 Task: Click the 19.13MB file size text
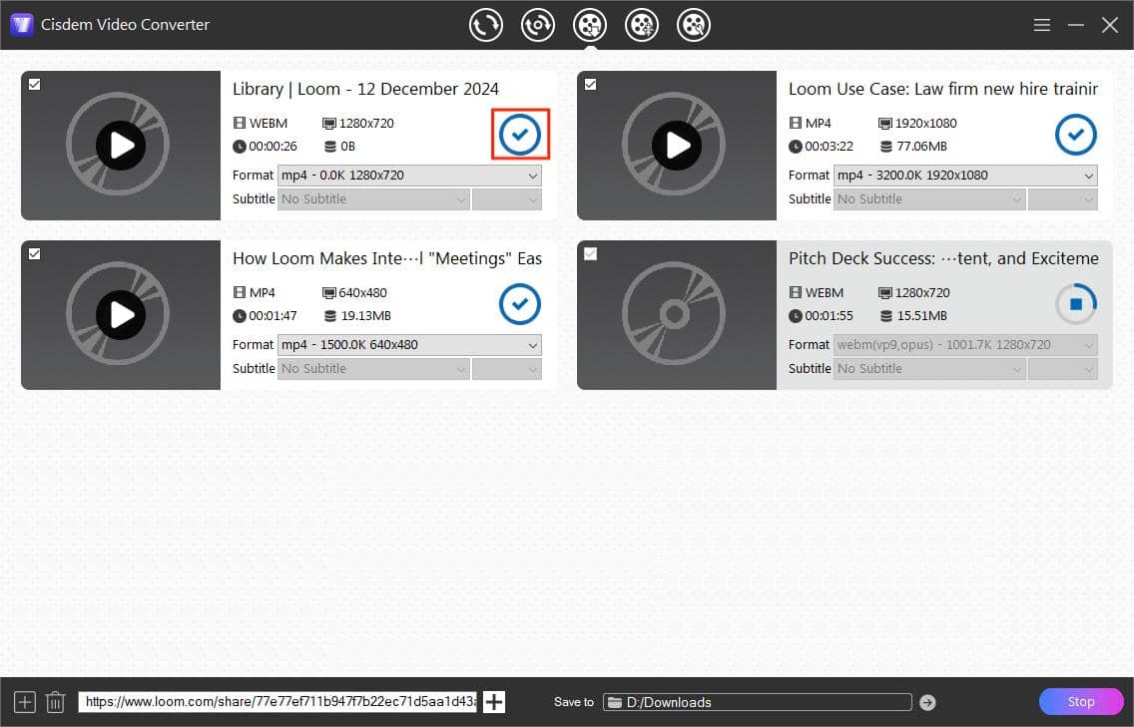pos(366,316)
